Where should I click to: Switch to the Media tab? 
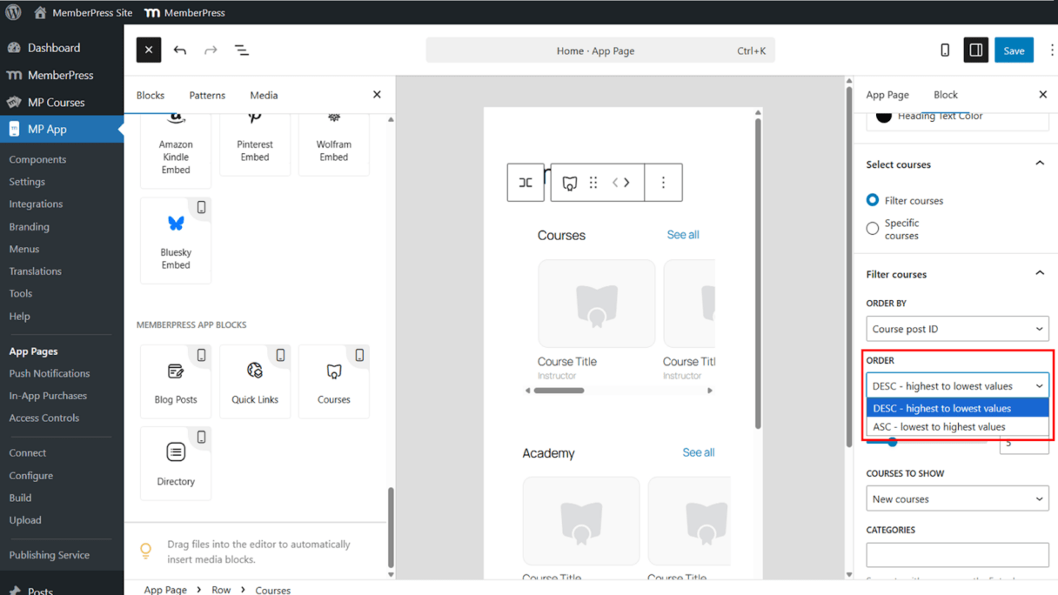264,95
